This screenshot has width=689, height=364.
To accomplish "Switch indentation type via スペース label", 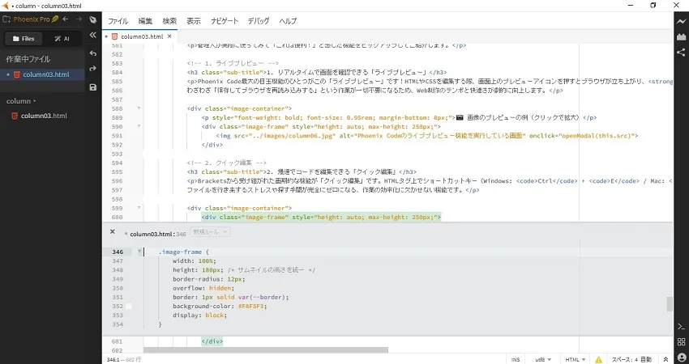I will pyautogui.click(x=623, y=360).
